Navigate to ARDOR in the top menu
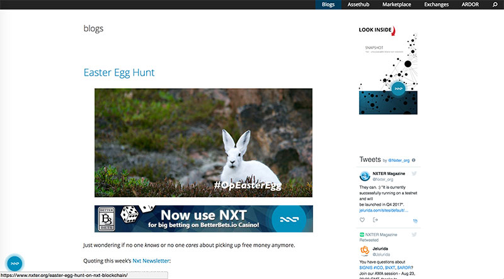The width and height of the screenshot is (504, 279). tap(470, 4)
